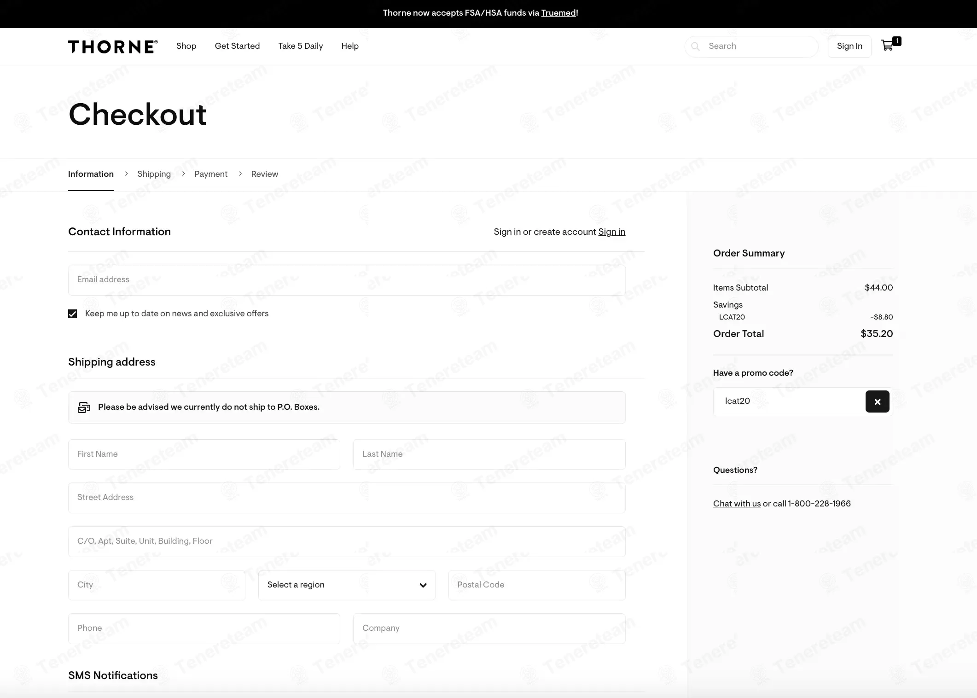Click the search magnifier icon
This screenshot has height=698, width=977.
696,47
